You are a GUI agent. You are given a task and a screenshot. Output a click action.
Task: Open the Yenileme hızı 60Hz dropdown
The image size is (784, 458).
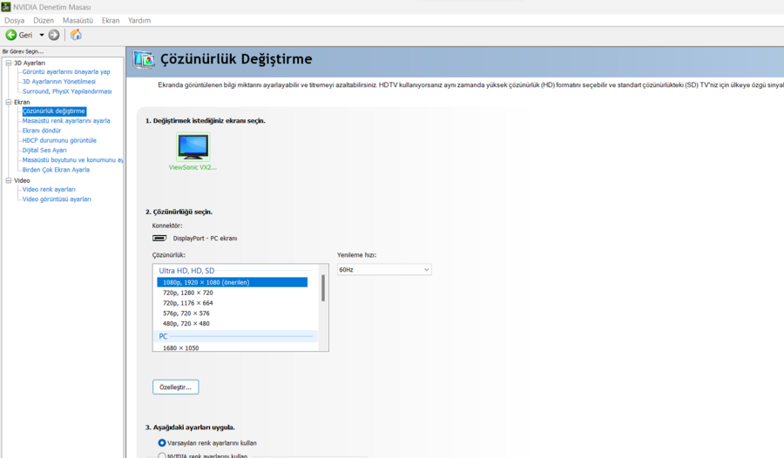pos(384,270)
